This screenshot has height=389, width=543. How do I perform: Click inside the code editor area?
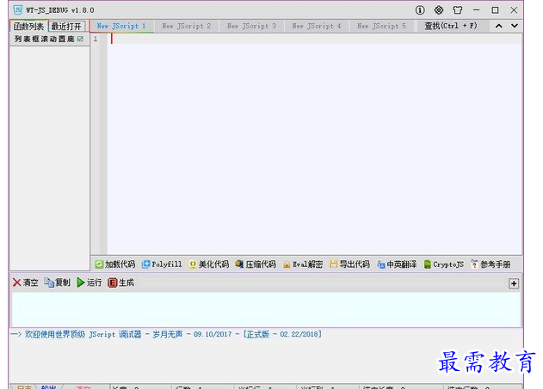314,145
